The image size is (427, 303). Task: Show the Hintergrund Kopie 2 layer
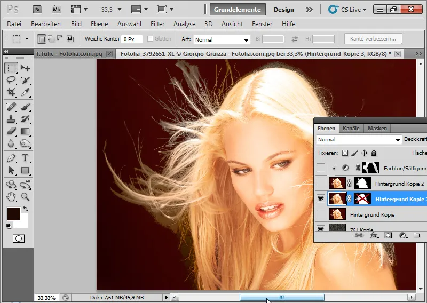[321, 183]
